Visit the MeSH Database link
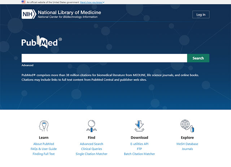Image resolution: width=231 pixels, height=167 pixels. (x=187, y=144)
